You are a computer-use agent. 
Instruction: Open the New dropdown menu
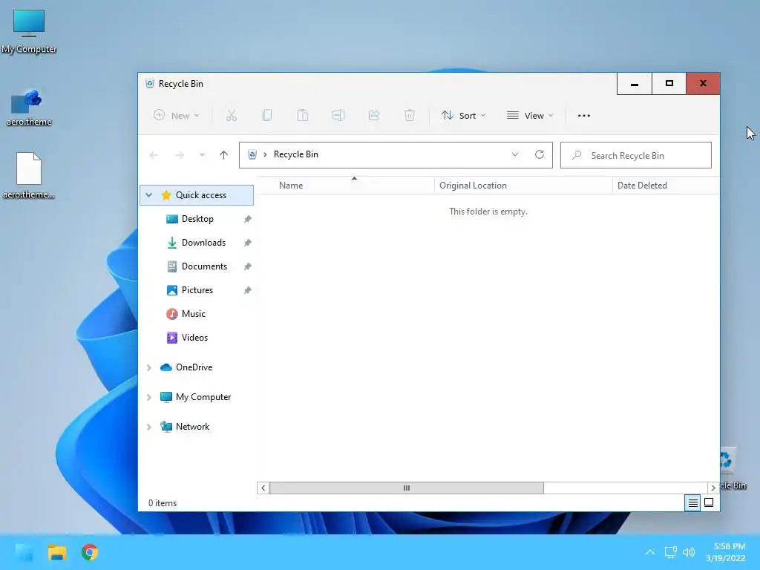[x=177, y=115]
